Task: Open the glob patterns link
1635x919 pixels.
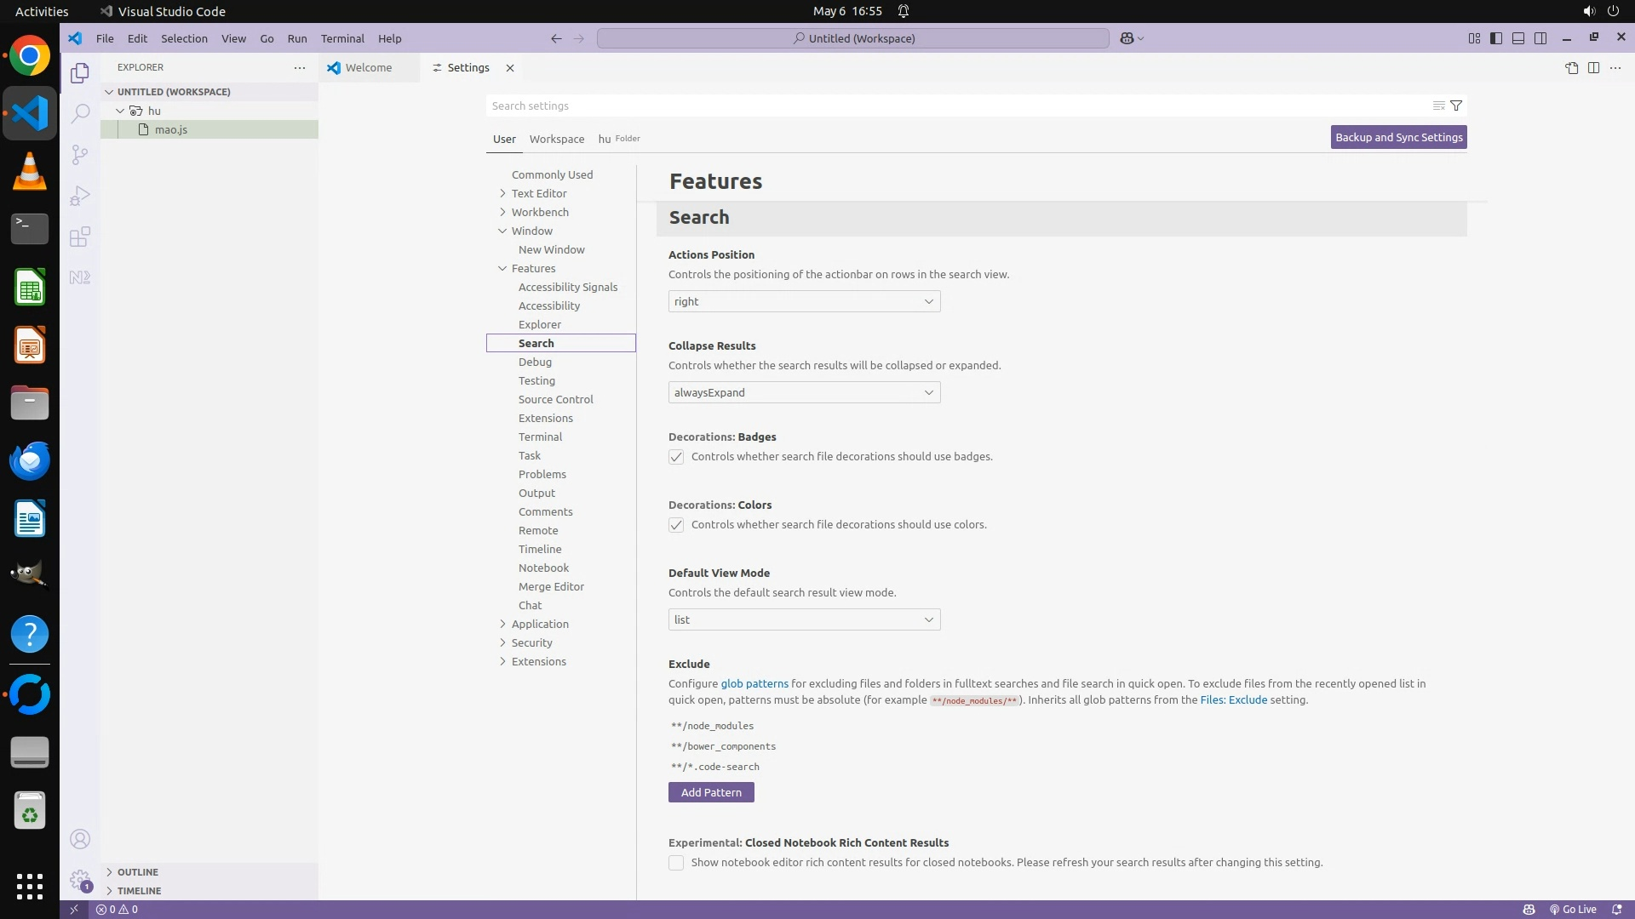Action: [x=754, y=683]
